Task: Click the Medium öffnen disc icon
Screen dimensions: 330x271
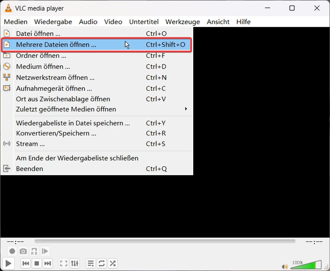Action: 7,66
